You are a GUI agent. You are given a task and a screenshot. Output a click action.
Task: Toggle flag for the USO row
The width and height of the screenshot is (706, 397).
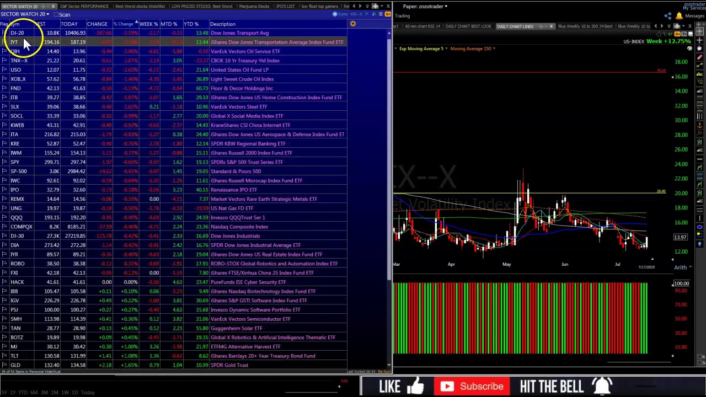(4, 69)
